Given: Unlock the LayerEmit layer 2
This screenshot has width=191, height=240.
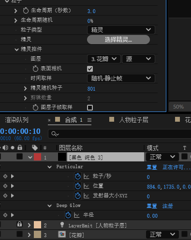Looking at the screenshot, I should 20,224.
